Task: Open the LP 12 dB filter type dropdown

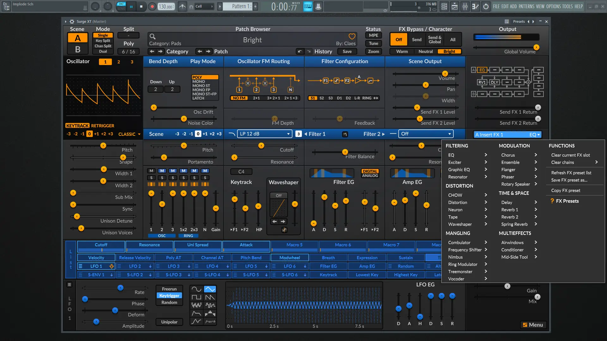Action: (x=264, y=134)
